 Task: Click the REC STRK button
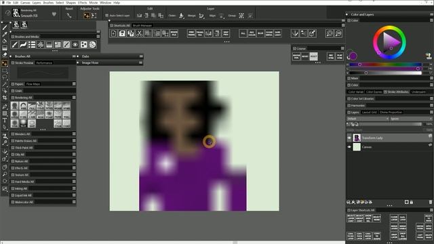point(331,56)
